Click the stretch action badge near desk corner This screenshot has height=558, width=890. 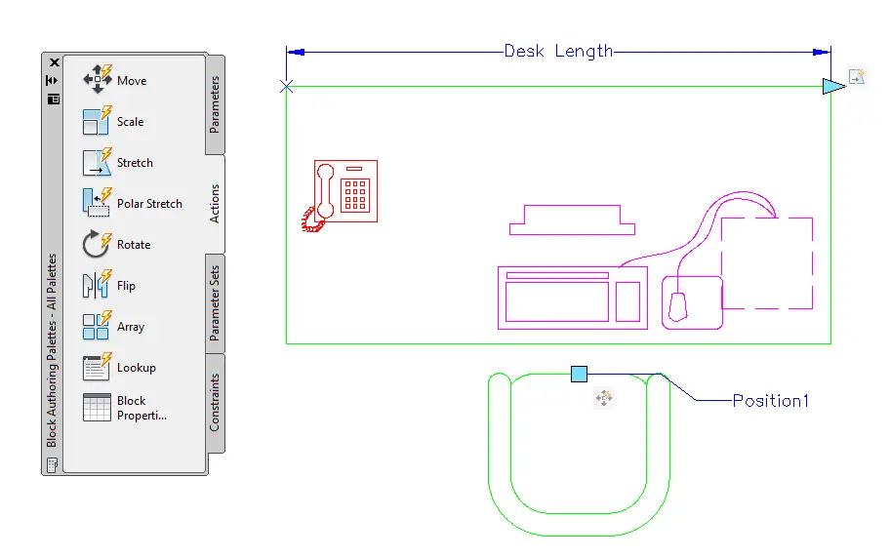pos(857,76)
